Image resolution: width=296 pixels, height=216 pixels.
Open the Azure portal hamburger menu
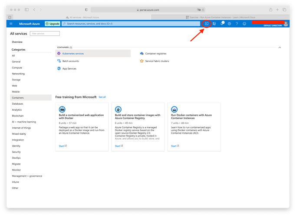pos(11,24)
